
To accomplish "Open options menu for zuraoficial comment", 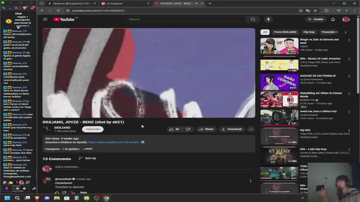I will pyautogui.click(x=251, y=181).
